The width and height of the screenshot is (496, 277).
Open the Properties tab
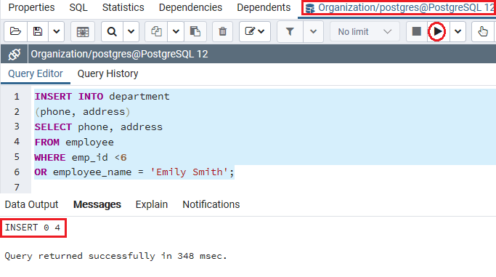31,7
